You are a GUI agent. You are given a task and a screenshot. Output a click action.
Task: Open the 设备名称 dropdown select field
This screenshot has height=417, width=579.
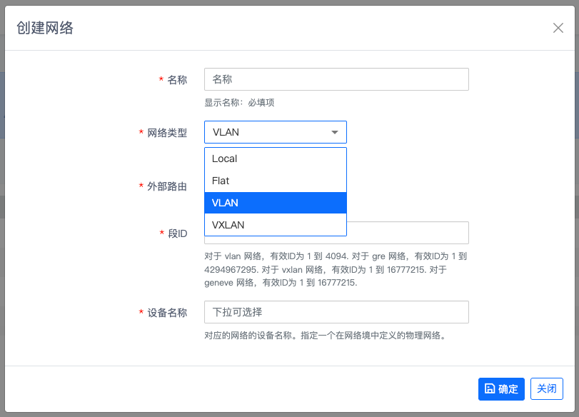tap(336, 312)
